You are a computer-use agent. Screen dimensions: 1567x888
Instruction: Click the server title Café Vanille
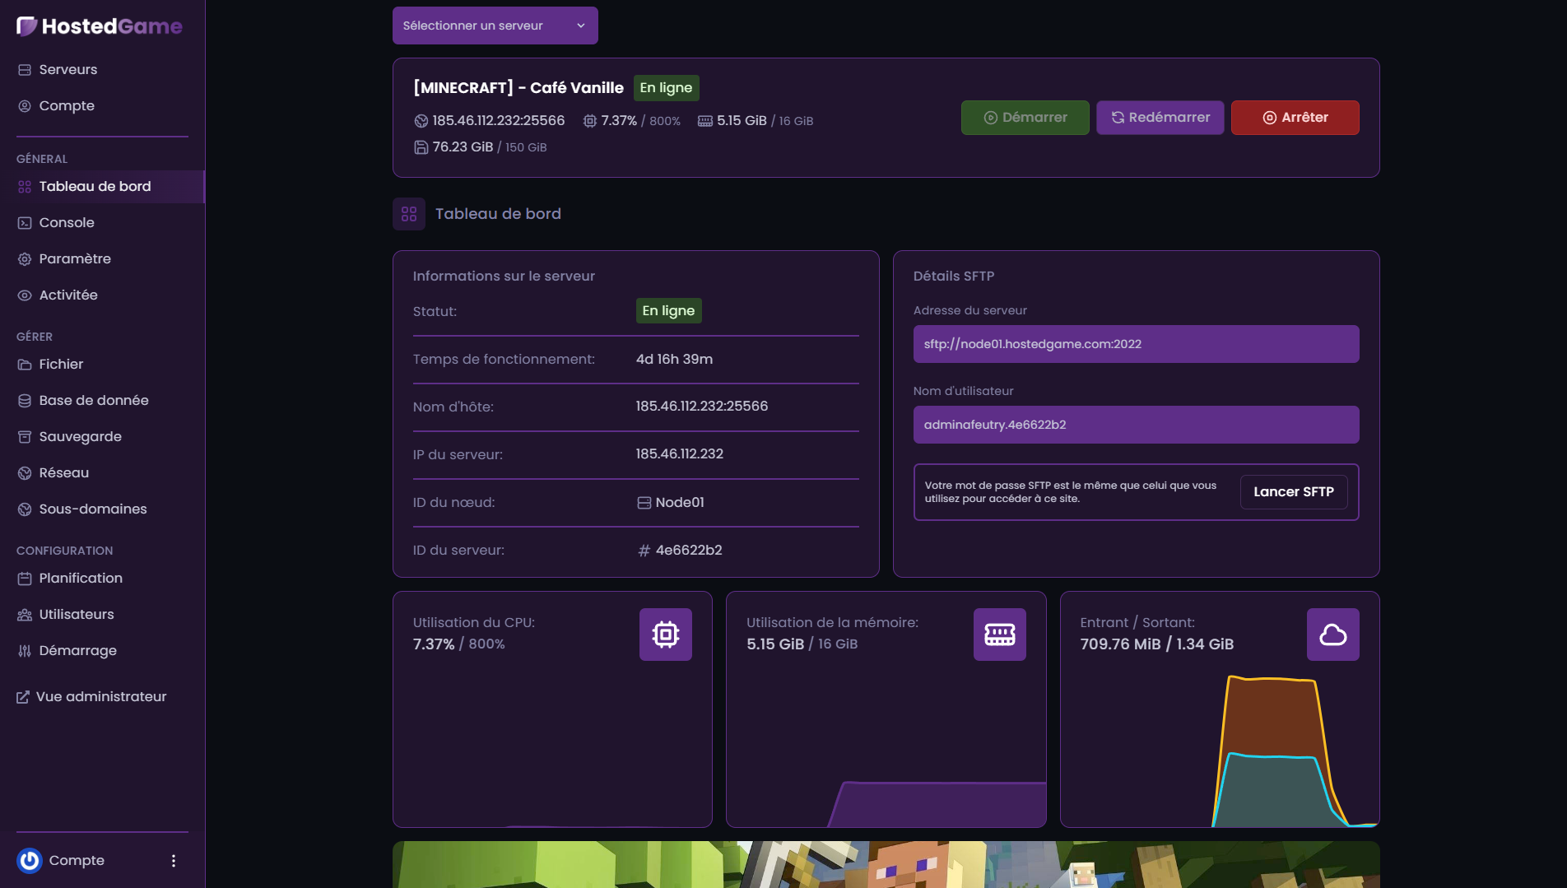click(x=518, y=88)
